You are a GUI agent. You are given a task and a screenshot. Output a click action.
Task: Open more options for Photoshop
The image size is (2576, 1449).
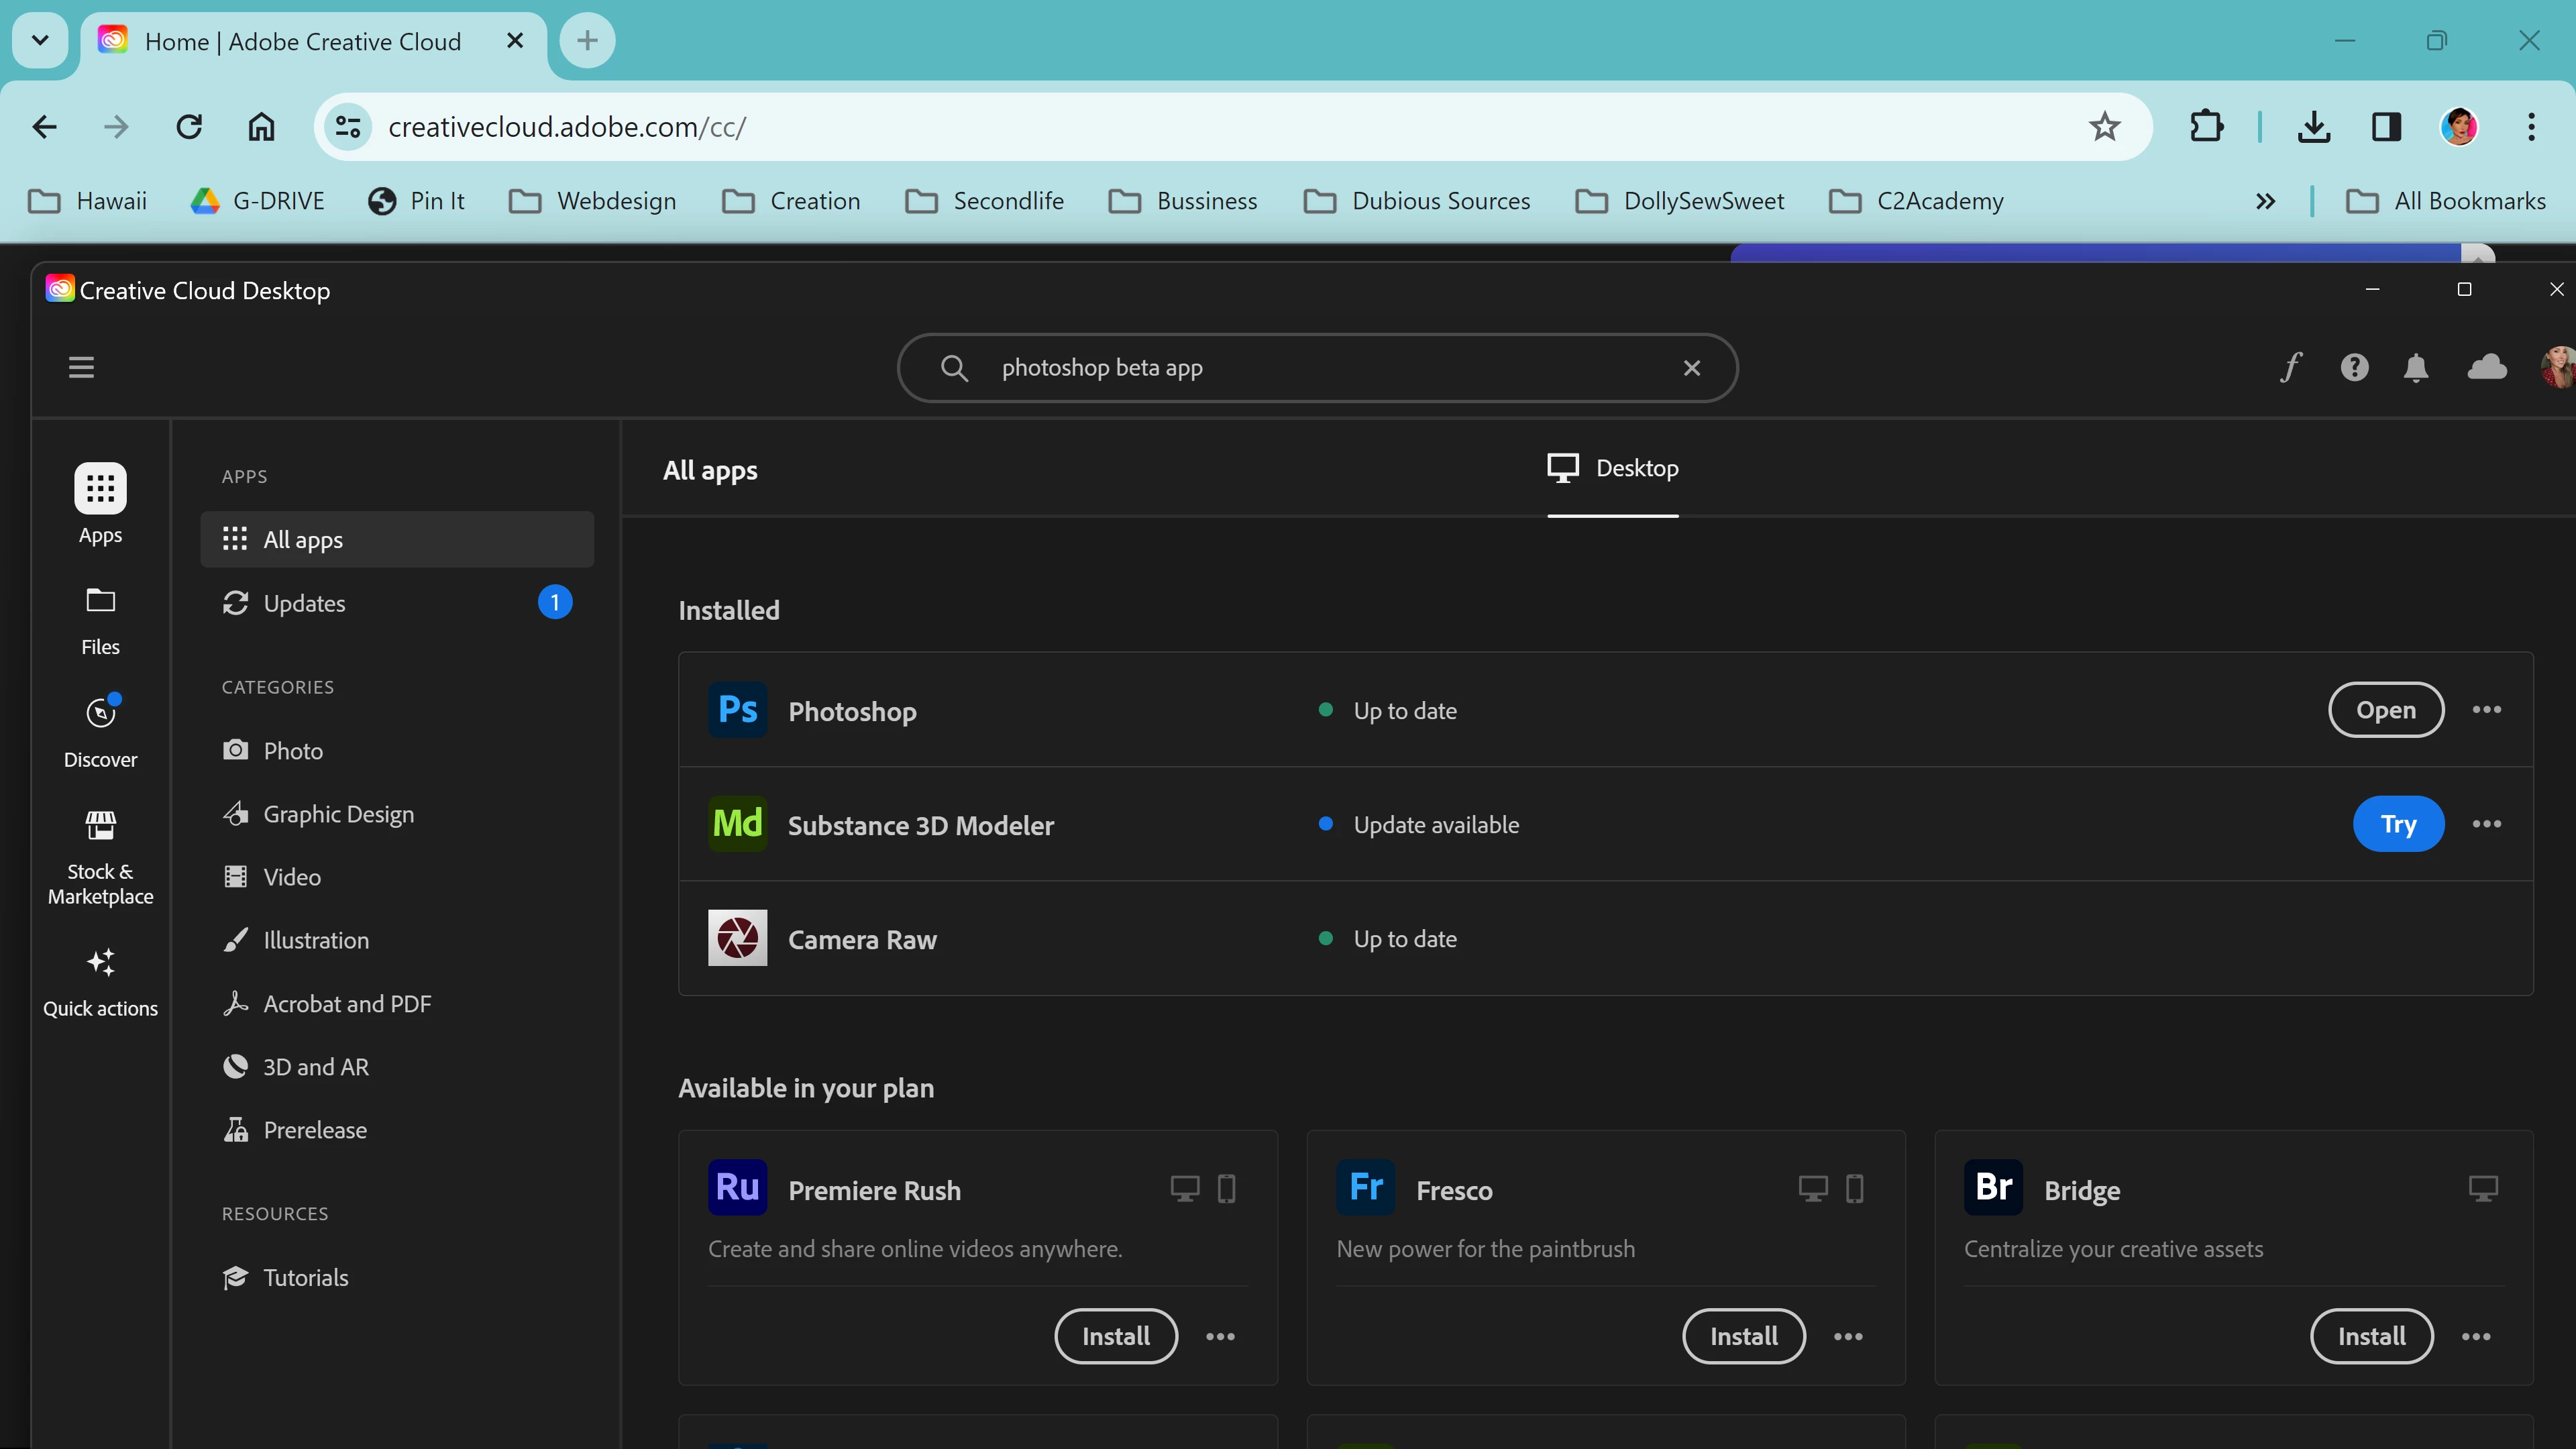pos(2486,709)
